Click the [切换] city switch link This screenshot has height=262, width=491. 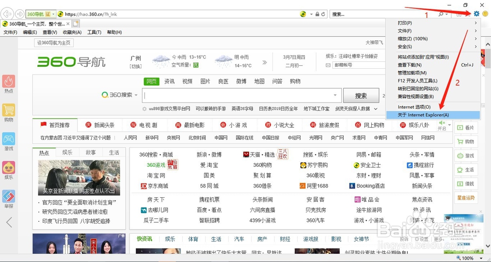tap(136, 66)
